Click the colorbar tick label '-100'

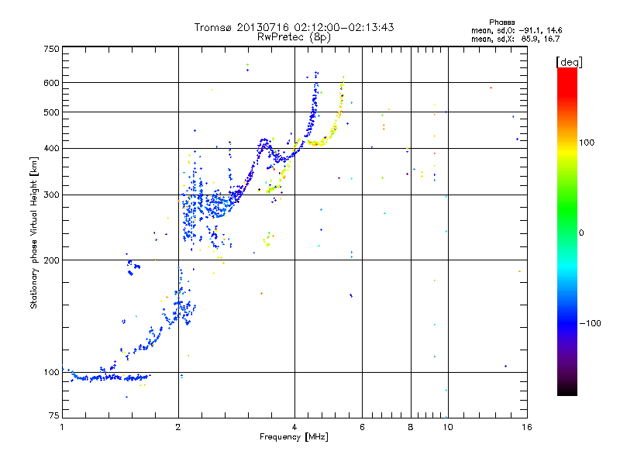590,323
